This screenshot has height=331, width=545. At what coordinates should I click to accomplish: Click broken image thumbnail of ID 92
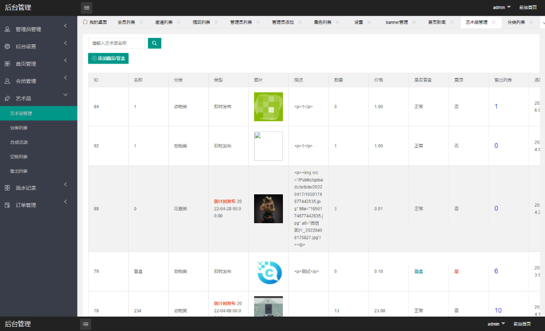click(268, 146)
